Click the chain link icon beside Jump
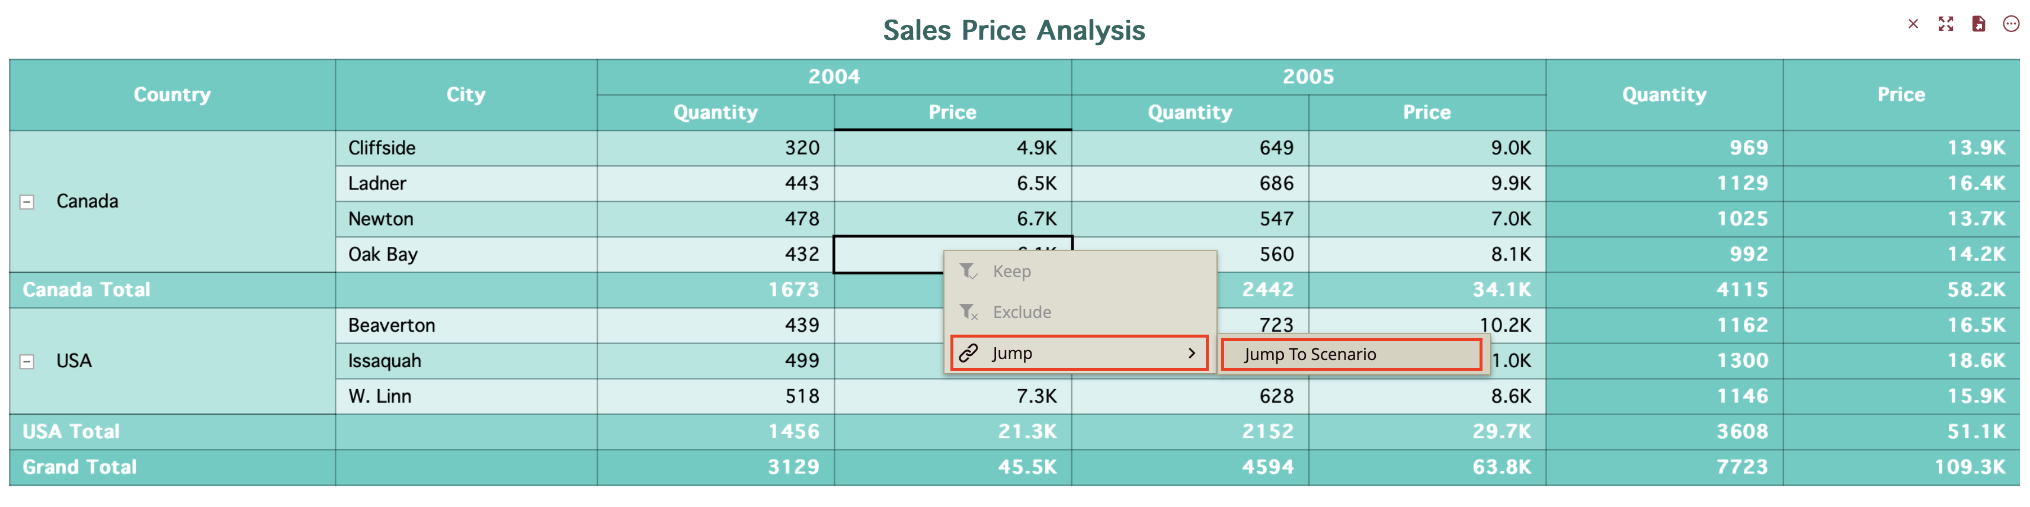2030x507 pixels. pyautogui.click(x=969, y=354)
